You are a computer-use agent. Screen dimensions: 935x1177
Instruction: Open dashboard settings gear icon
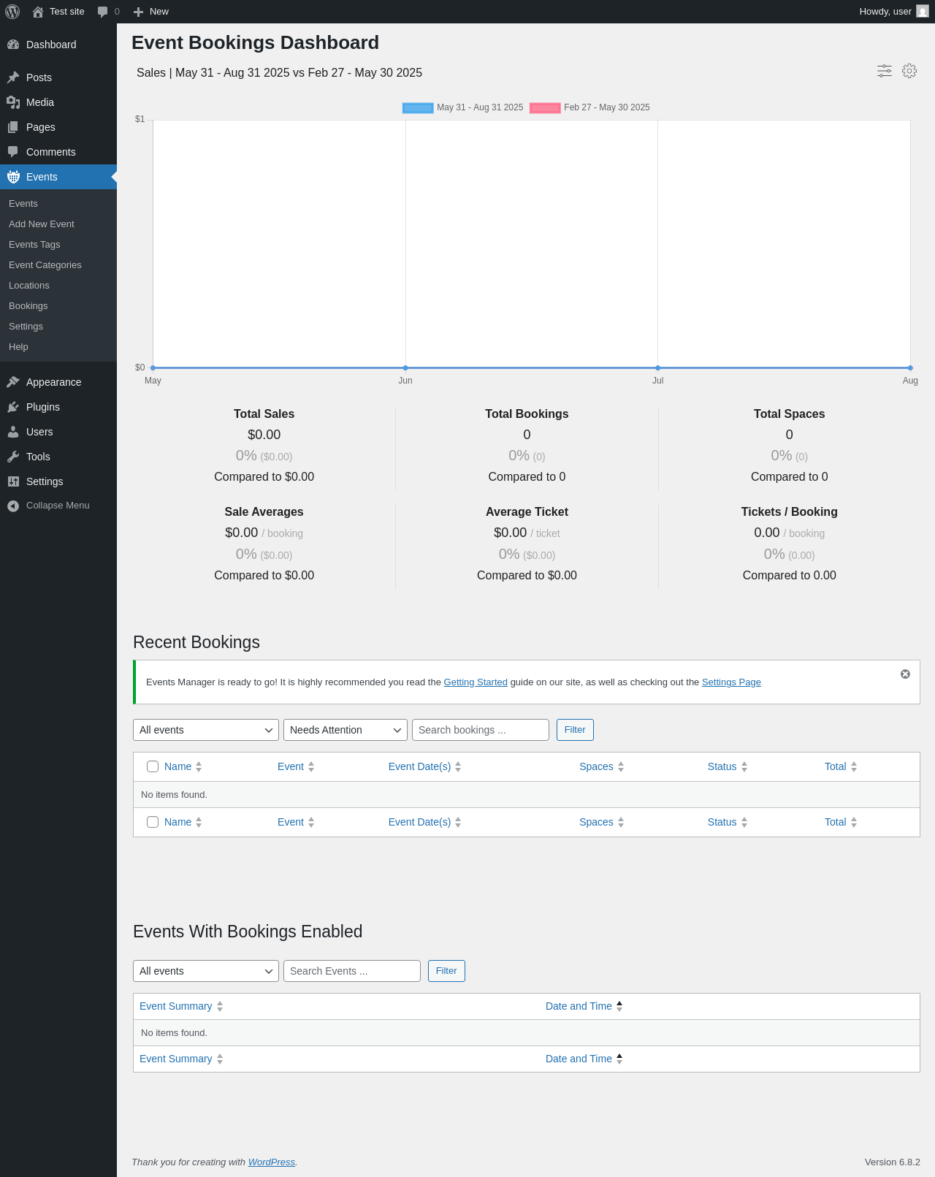click(909, 71)
